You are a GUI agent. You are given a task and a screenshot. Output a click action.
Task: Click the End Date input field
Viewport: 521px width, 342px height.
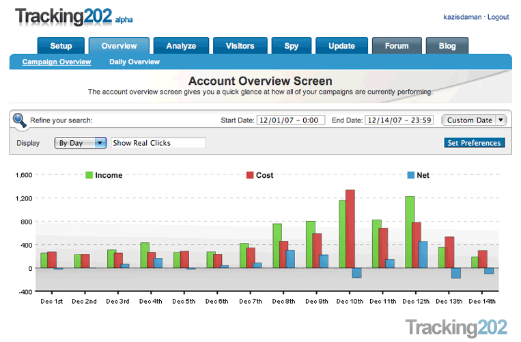[x=399, y=120]
